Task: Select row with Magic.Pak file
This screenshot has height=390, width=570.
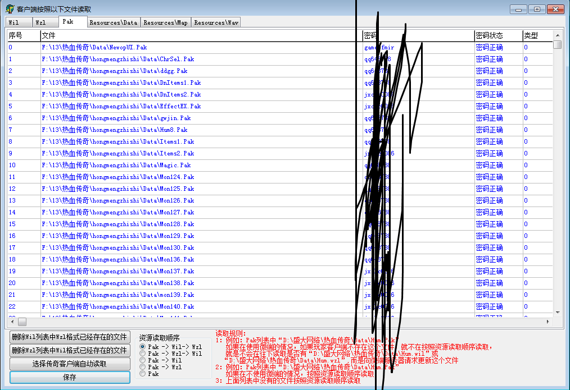Action: tap(280, 166)
